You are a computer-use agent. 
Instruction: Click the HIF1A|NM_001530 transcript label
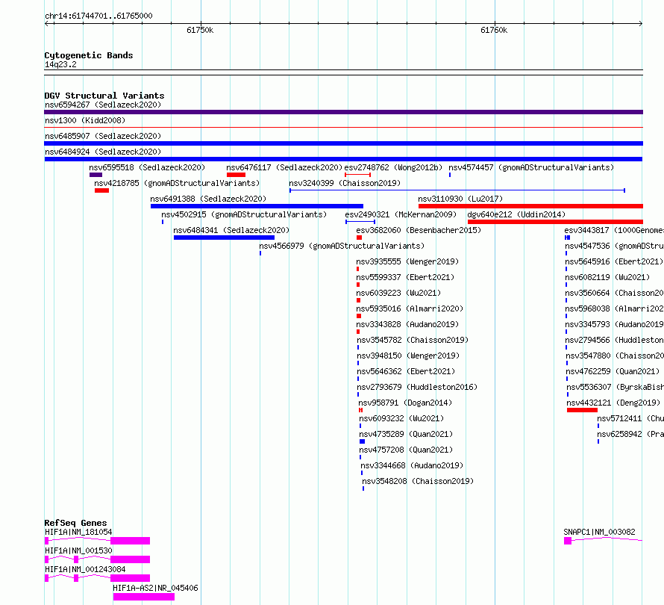point(78,550)
